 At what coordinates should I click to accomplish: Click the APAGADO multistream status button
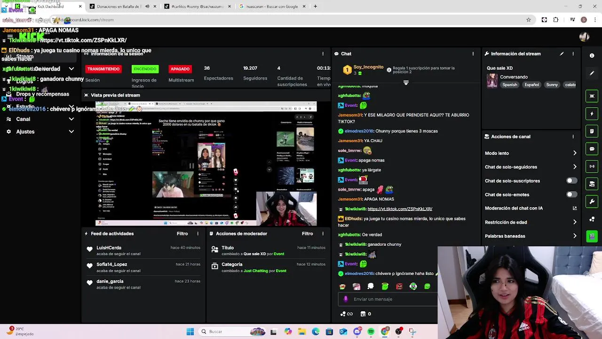(180, 69)
